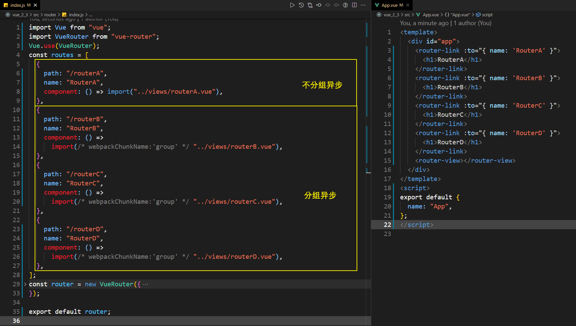Click JS file icon on index.js tab
Image resolution: width=576 pixels, height=326 pixels.
click(x=6, y=5)
